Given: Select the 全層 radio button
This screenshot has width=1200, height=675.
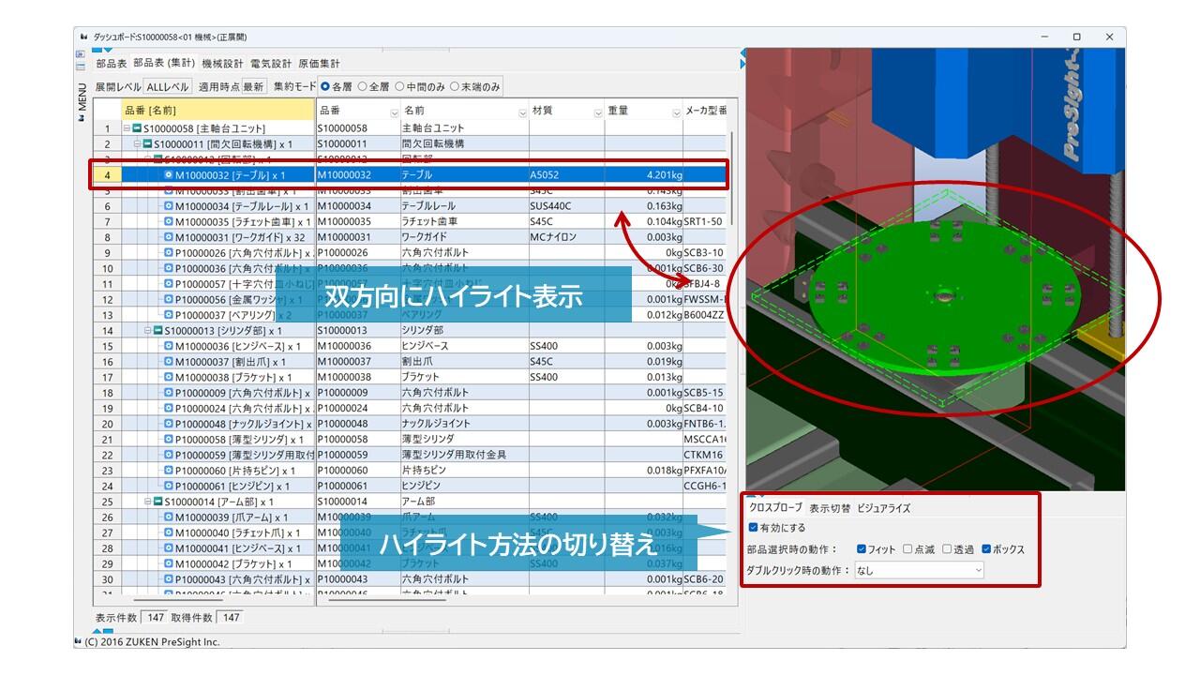Looking at the screenshot, I should point(363,86).
